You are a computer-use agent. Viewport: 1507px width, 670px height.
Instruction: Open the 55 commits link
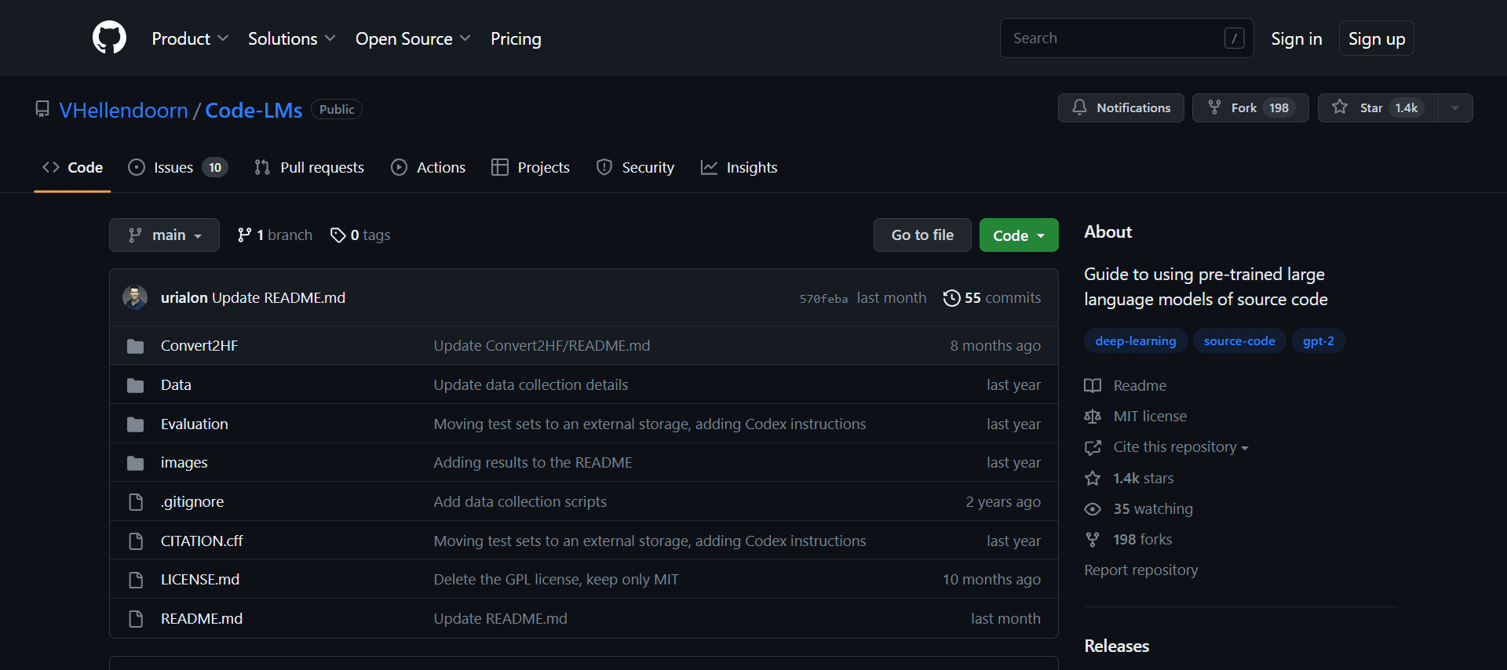992,298
